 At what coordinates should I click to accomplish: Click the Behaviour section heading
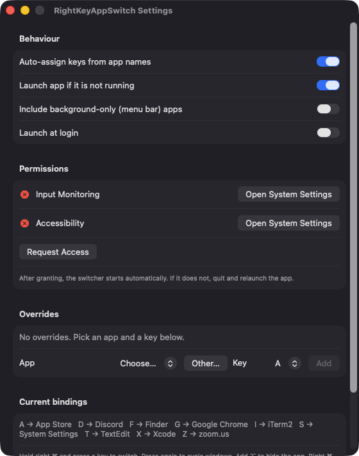39,38
